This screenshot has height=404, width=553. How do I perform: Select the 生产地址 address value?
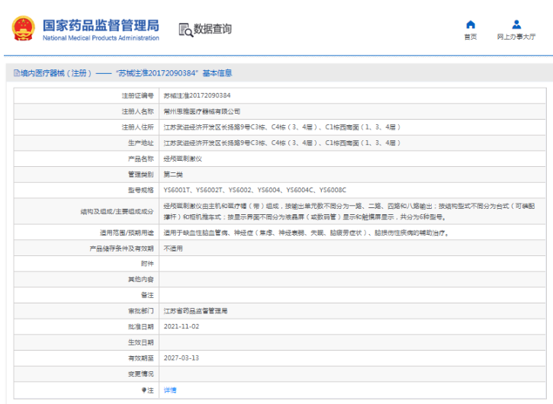pyautogui.click(x=281, y=143)
